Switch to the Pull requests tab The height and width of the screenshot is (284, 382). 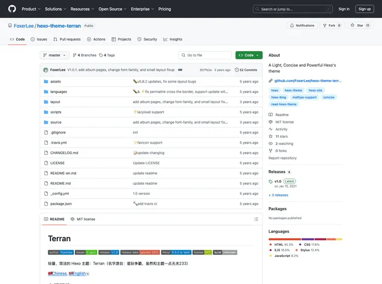67,39
